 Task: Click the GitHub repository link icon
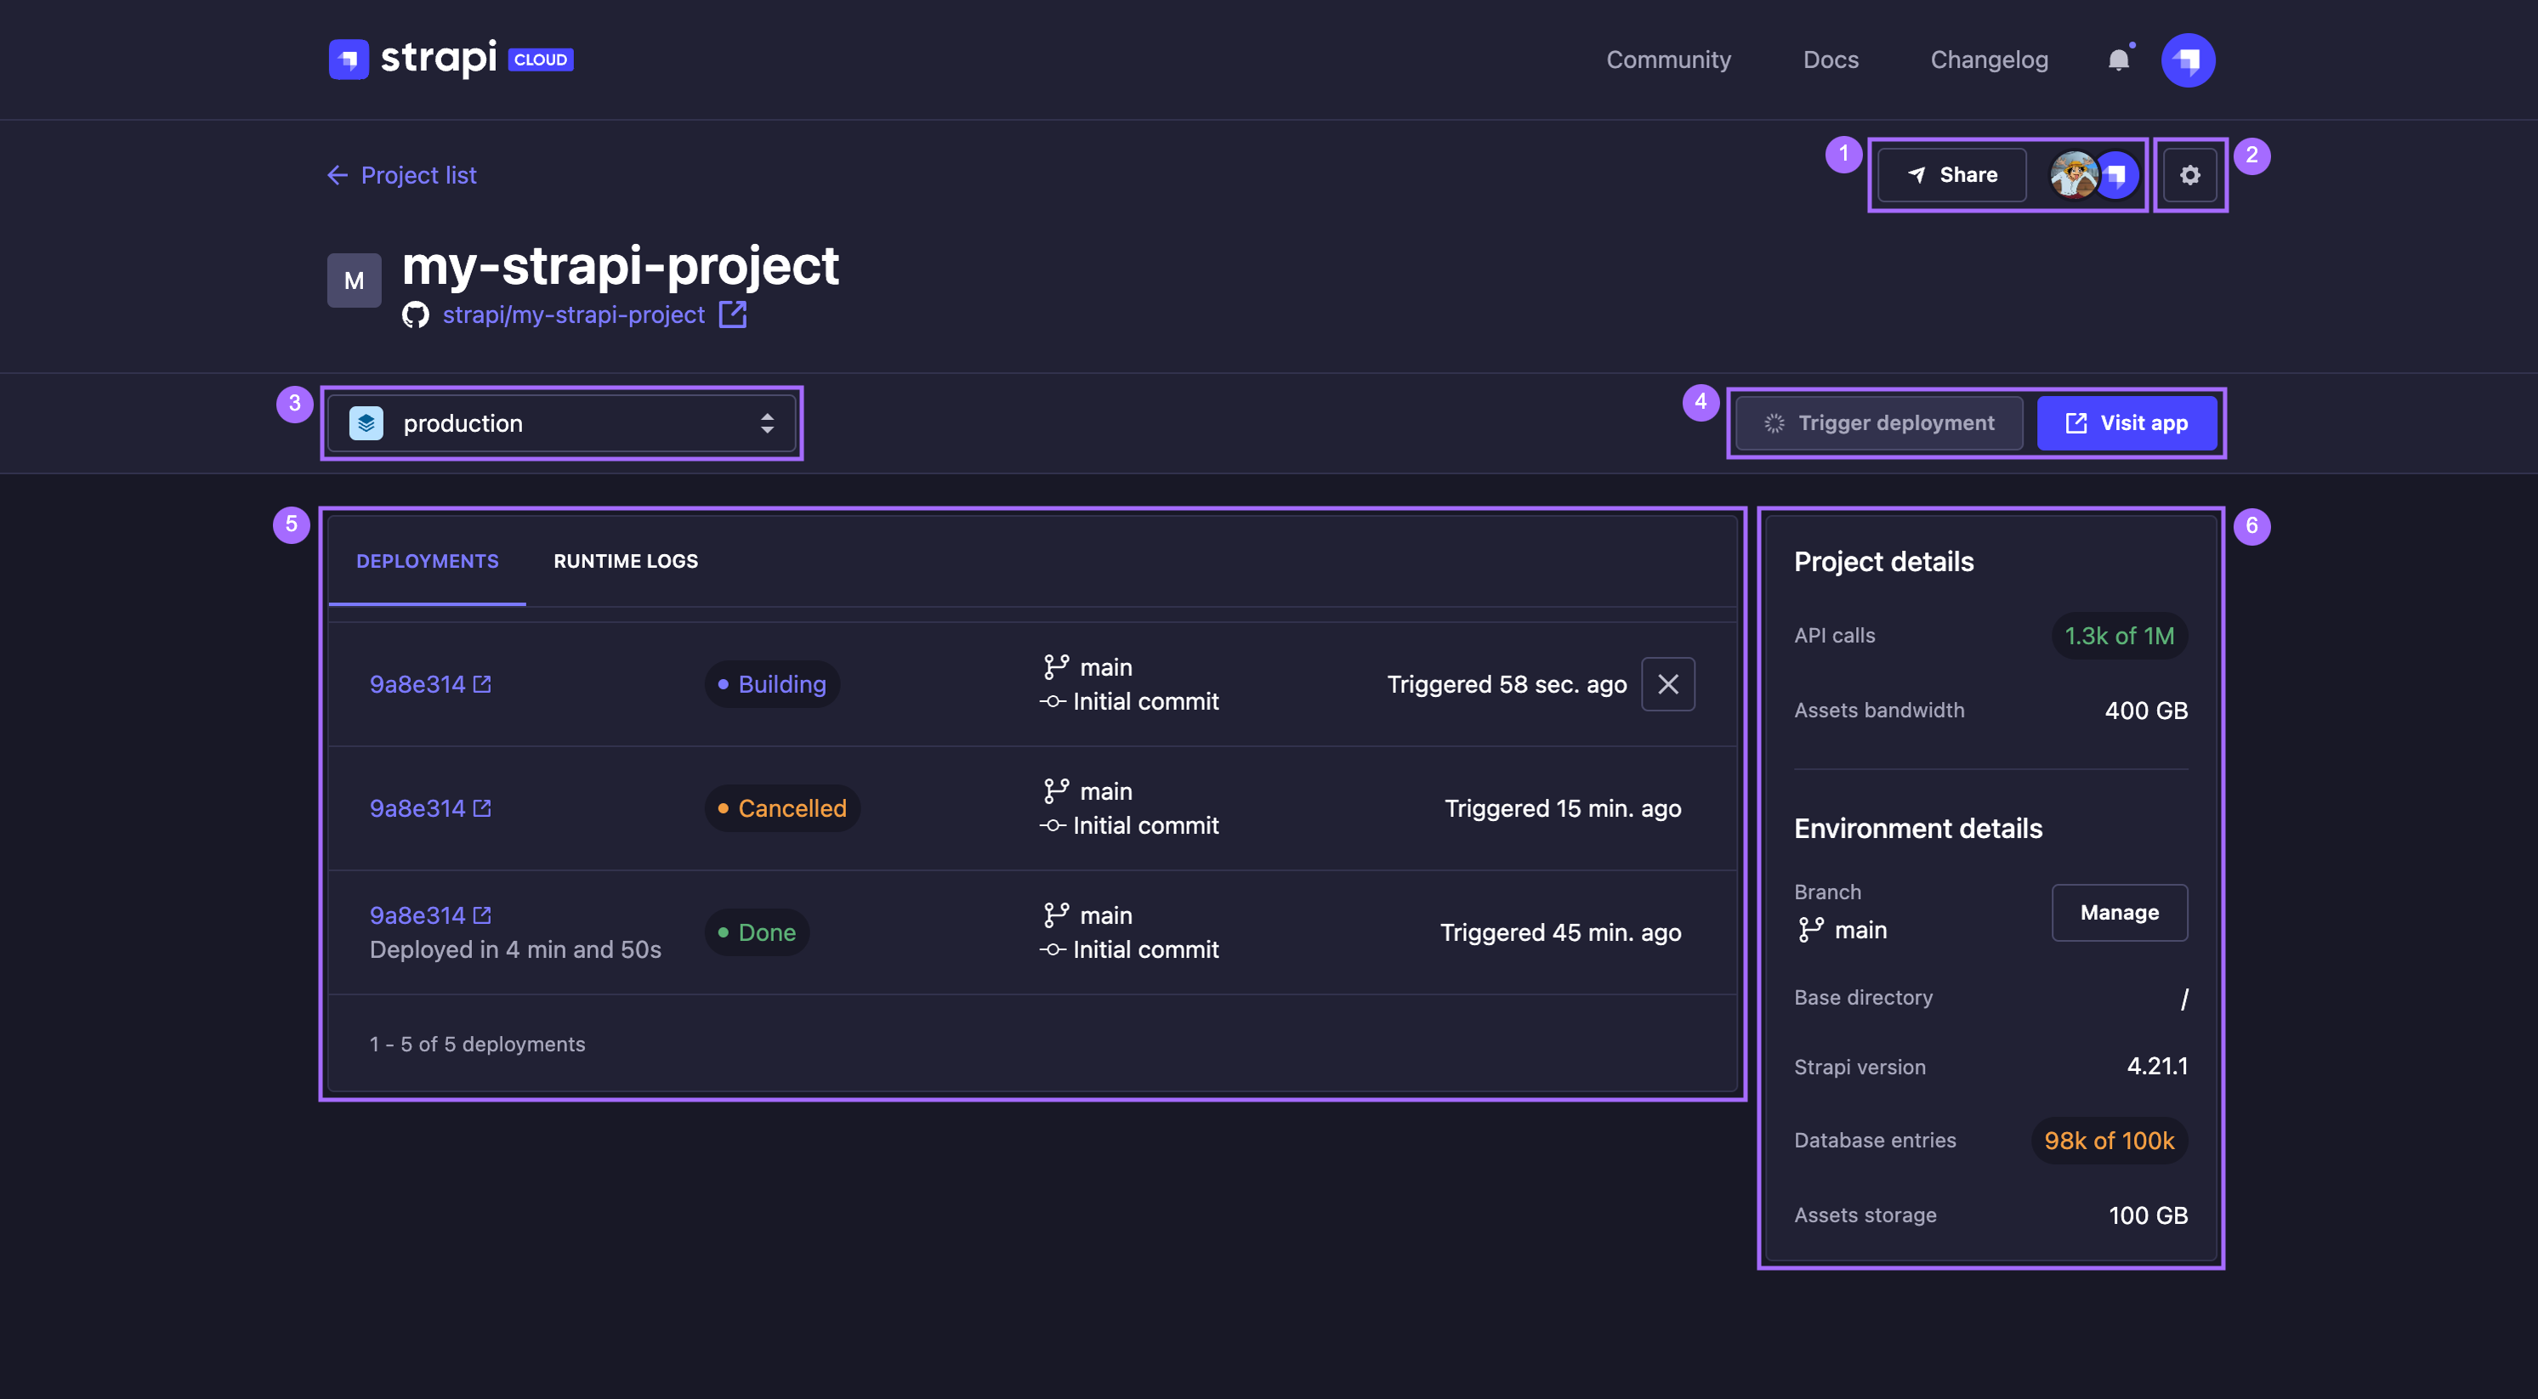click(732, 315)
